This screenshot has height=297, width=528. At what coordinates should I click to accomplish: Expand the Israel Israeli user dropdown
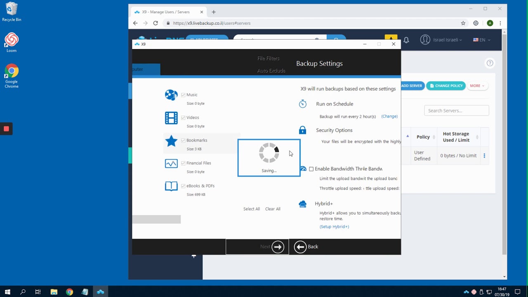click(x=441, y=40)
